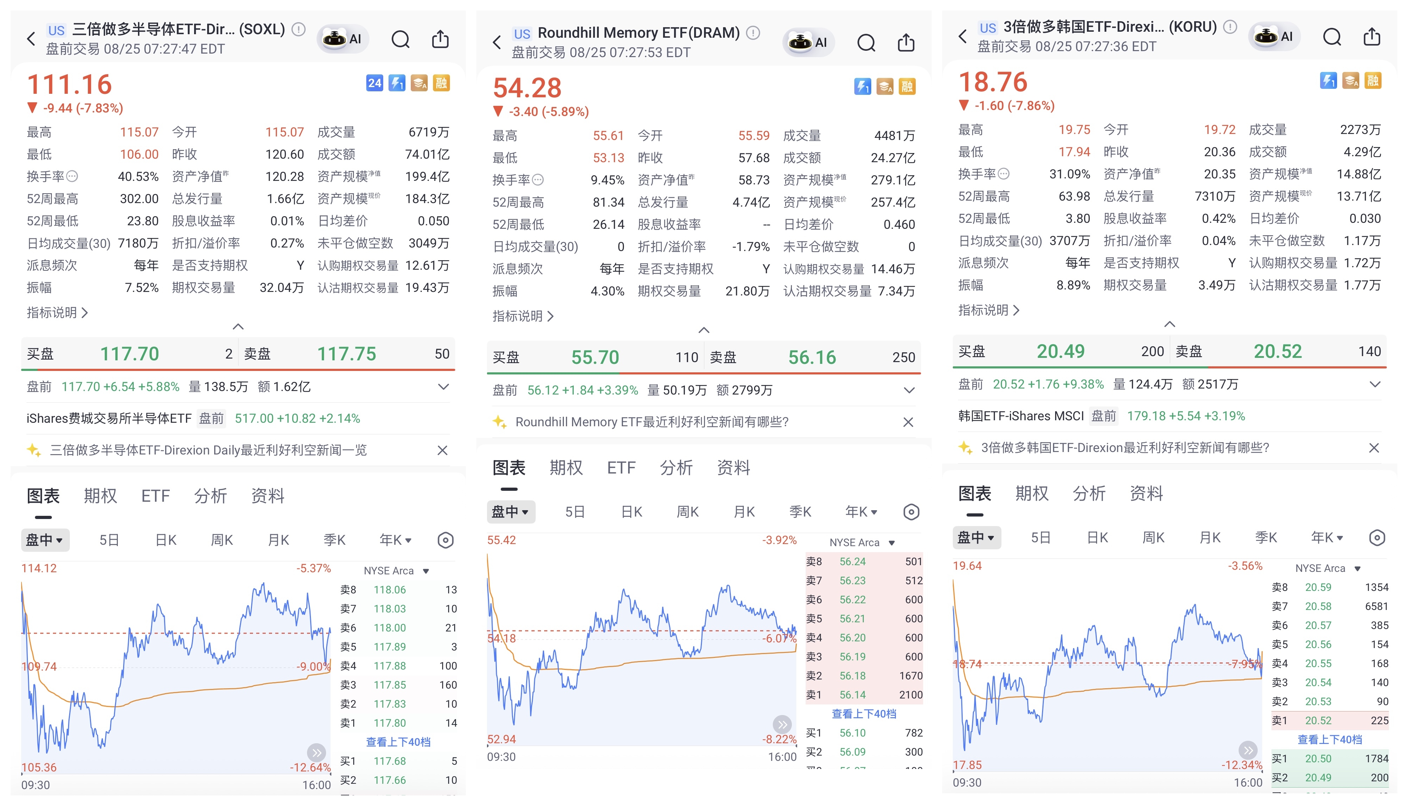The width and height of the screenshot is (1408, 806).
Task: Open AI assistant on DRAM panel
Action: click(x=808, y=42)
